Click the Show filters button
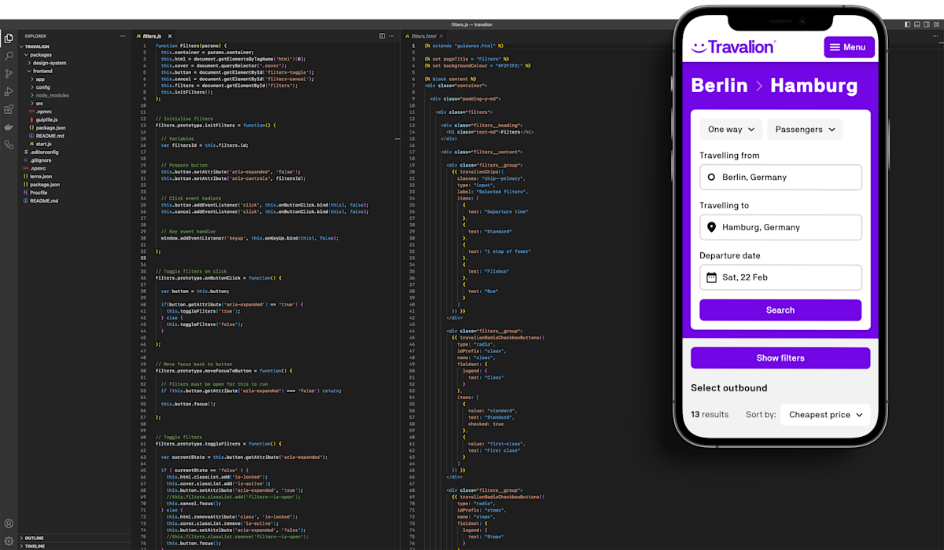Viewport: 944px width, 550px height. tap(780, 358)
